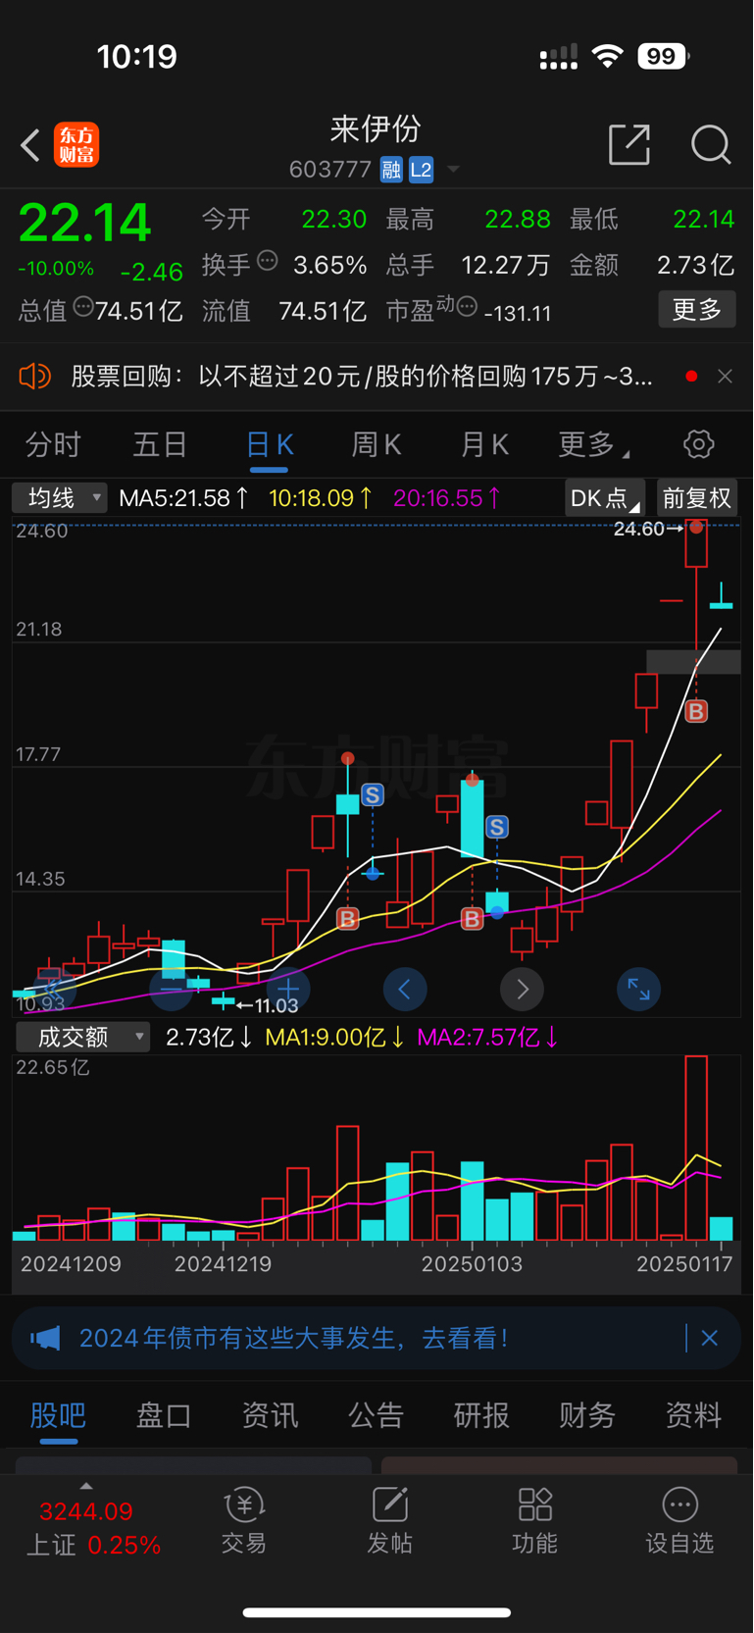Image resolution: width=754 pixels, height=1633 pixels.
Task: Open chart settings gear icon
Action: coord(699,444)
